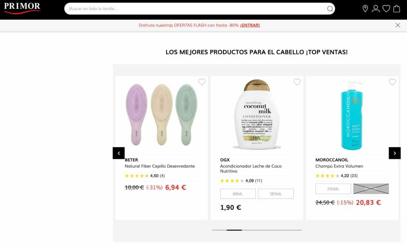Open the user account icon
Screen dimensions: 407x246
click(376, 9)
